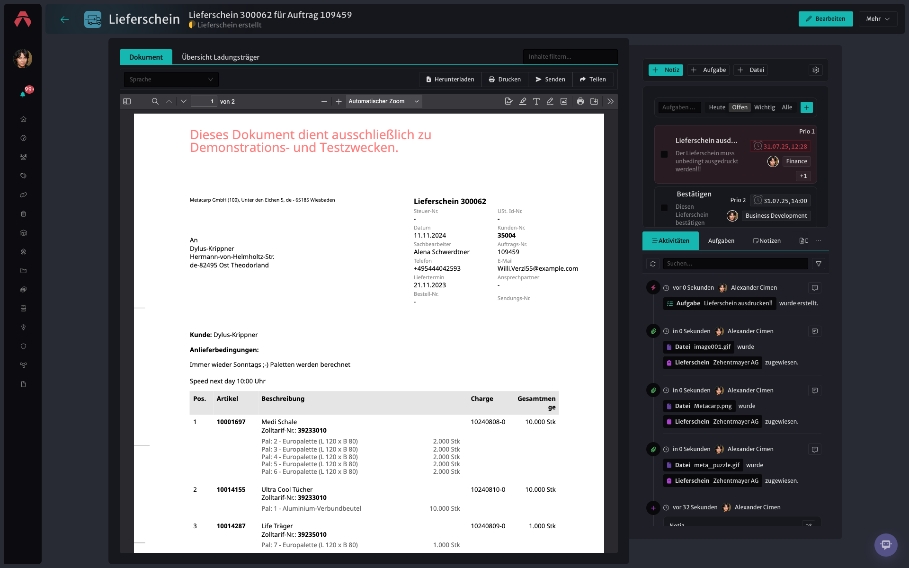Click the 'Aufgaben ...' search field
This screenshot has height=568, width=909.
679,107
